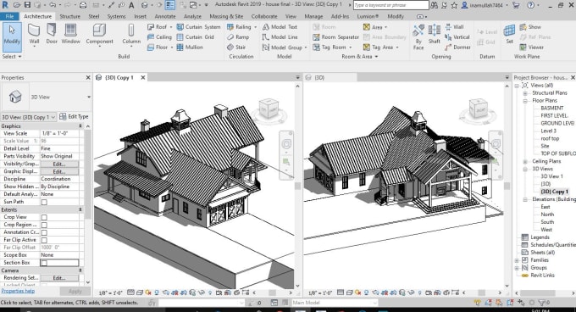Image resolution: width=576 pixels, height=312 pixels.
Task: Select the Model Line tool
Action: coord(280,37)
